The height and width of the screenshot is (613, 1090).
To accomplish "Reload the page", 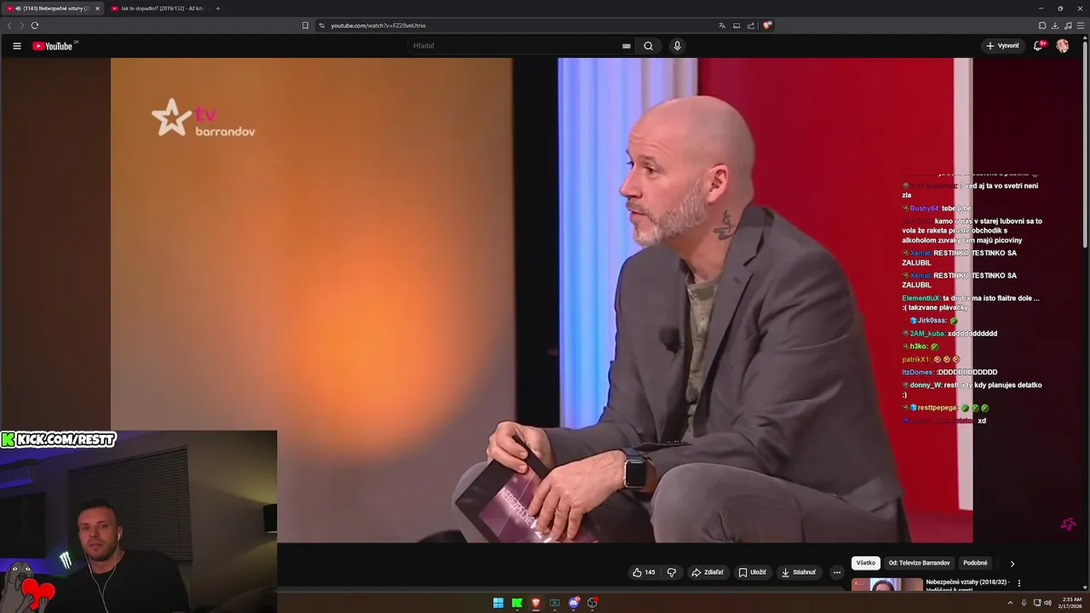I will pos(35,26).
